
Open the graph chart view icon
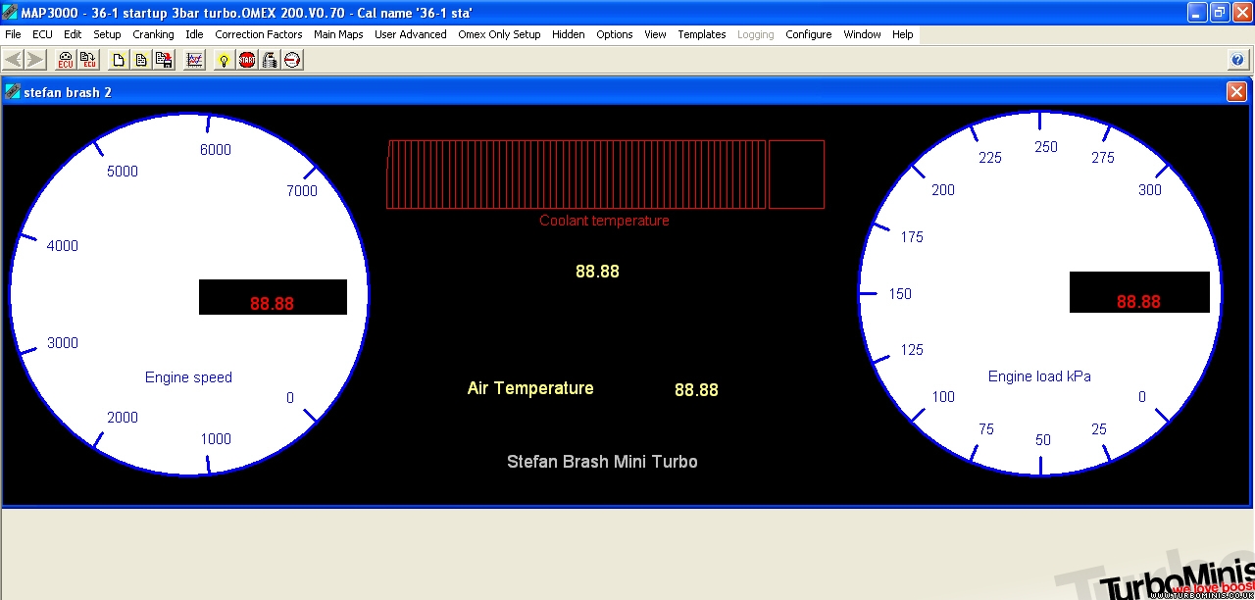pyautogui.click(x=194, y=61)
